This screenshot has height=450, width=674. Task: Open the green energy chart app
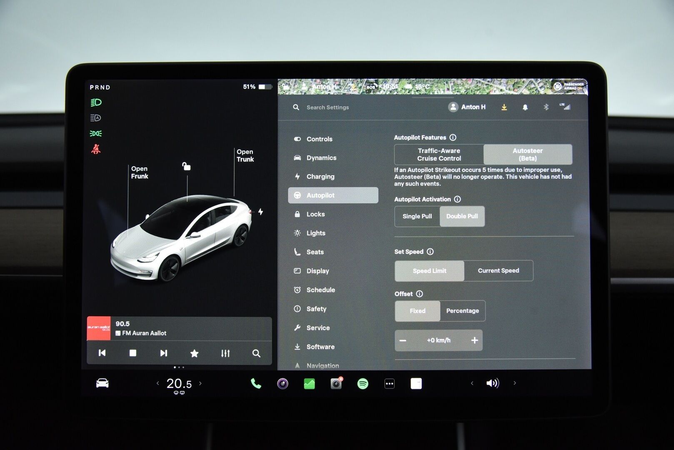(x=310, y=383)
